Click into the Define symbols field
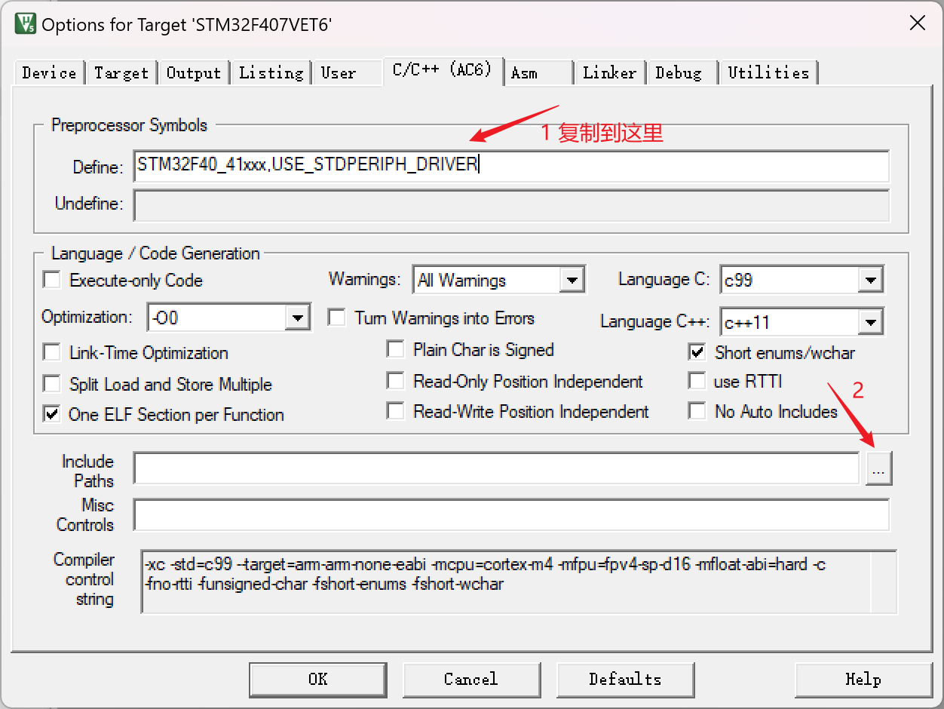 point(511,166)
